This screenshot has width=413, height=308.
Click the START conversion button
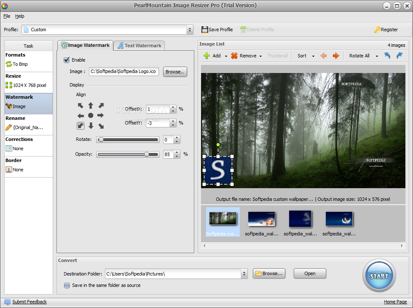coord(379,276)
